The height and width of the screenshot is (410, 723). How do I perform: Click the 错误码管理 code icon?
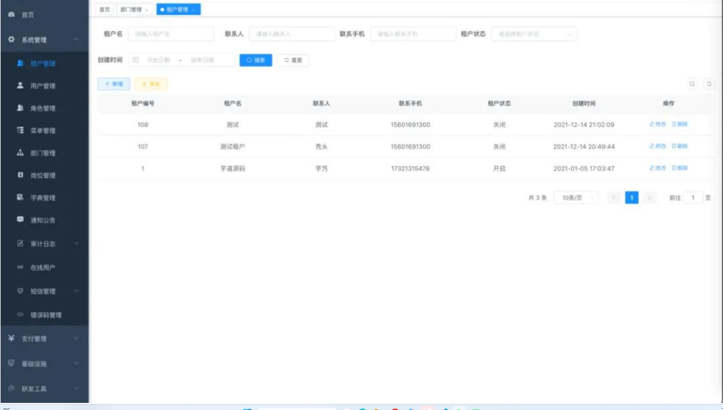click(20, 314)
